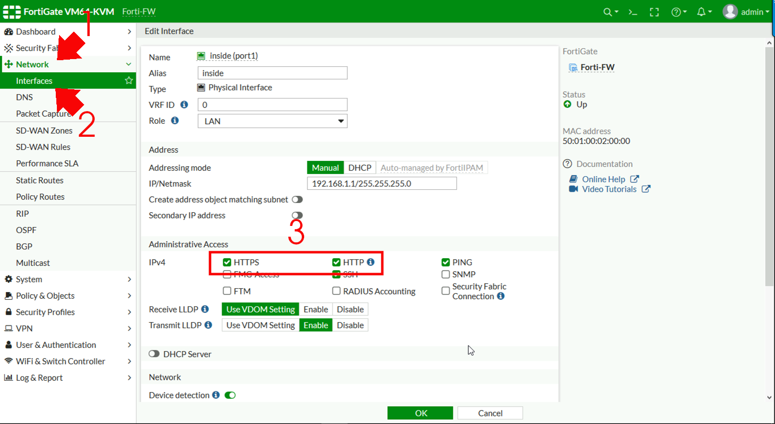The width and height of the screenshot is (775, 424).
Task: Enable the RADIUS Accounting checkbox
Action: click(336, 291)
